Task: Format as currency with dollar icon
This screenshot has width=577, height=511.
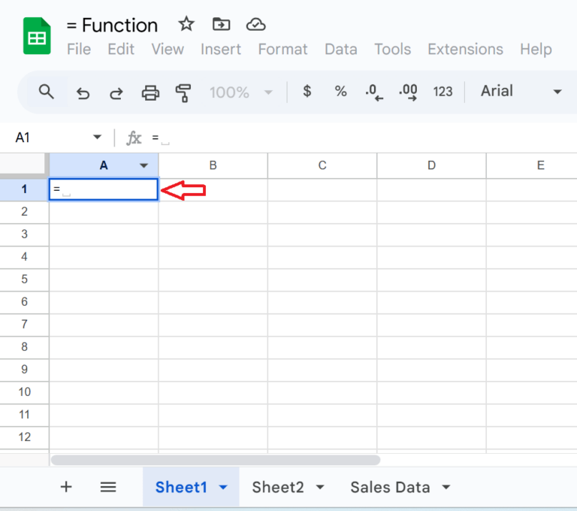Action: [307, 92]
